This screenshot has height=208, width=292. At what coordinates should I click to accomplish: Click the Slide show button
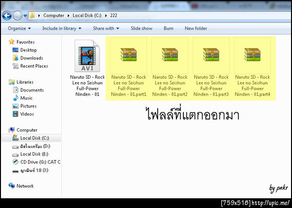point(142,29)
